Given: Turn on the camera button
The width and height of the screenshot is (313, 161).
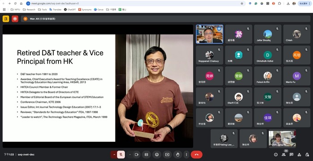Looking at the screenshot, I should coord(136,155).
